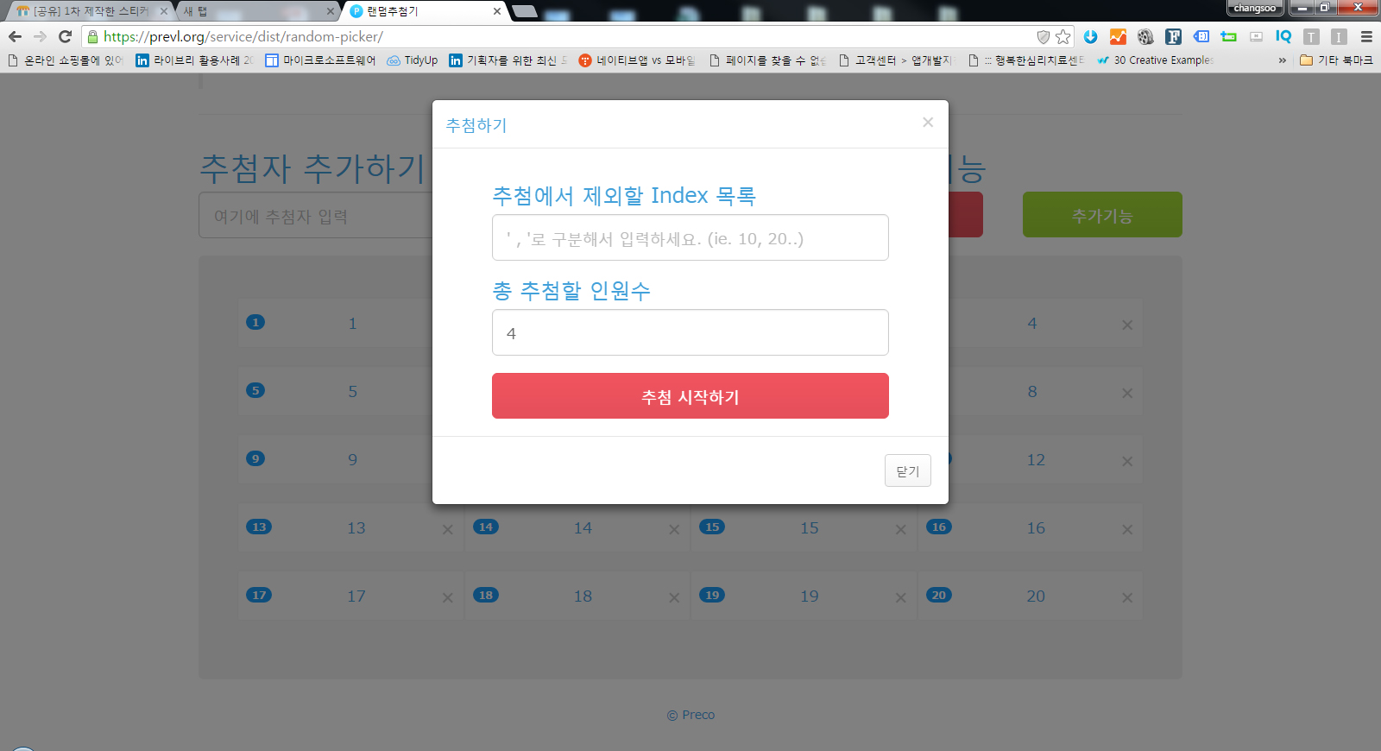
Task: Open the blue download arrow extension
Action: [1090, 36]
